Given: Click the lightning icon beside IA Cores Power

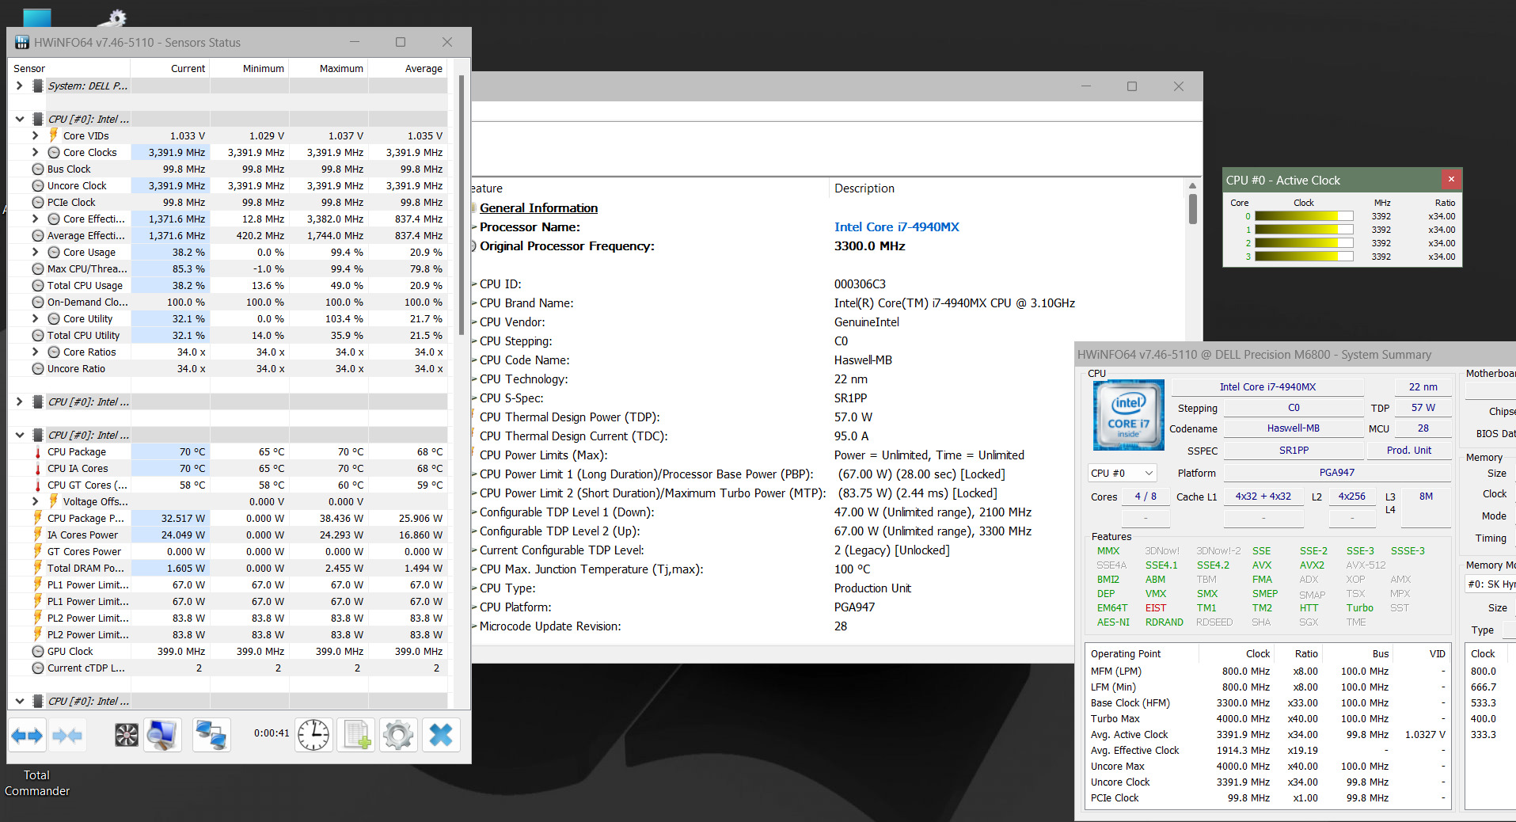Looking at the screenshot, I should pyautogui.click(x=38, y=535).
